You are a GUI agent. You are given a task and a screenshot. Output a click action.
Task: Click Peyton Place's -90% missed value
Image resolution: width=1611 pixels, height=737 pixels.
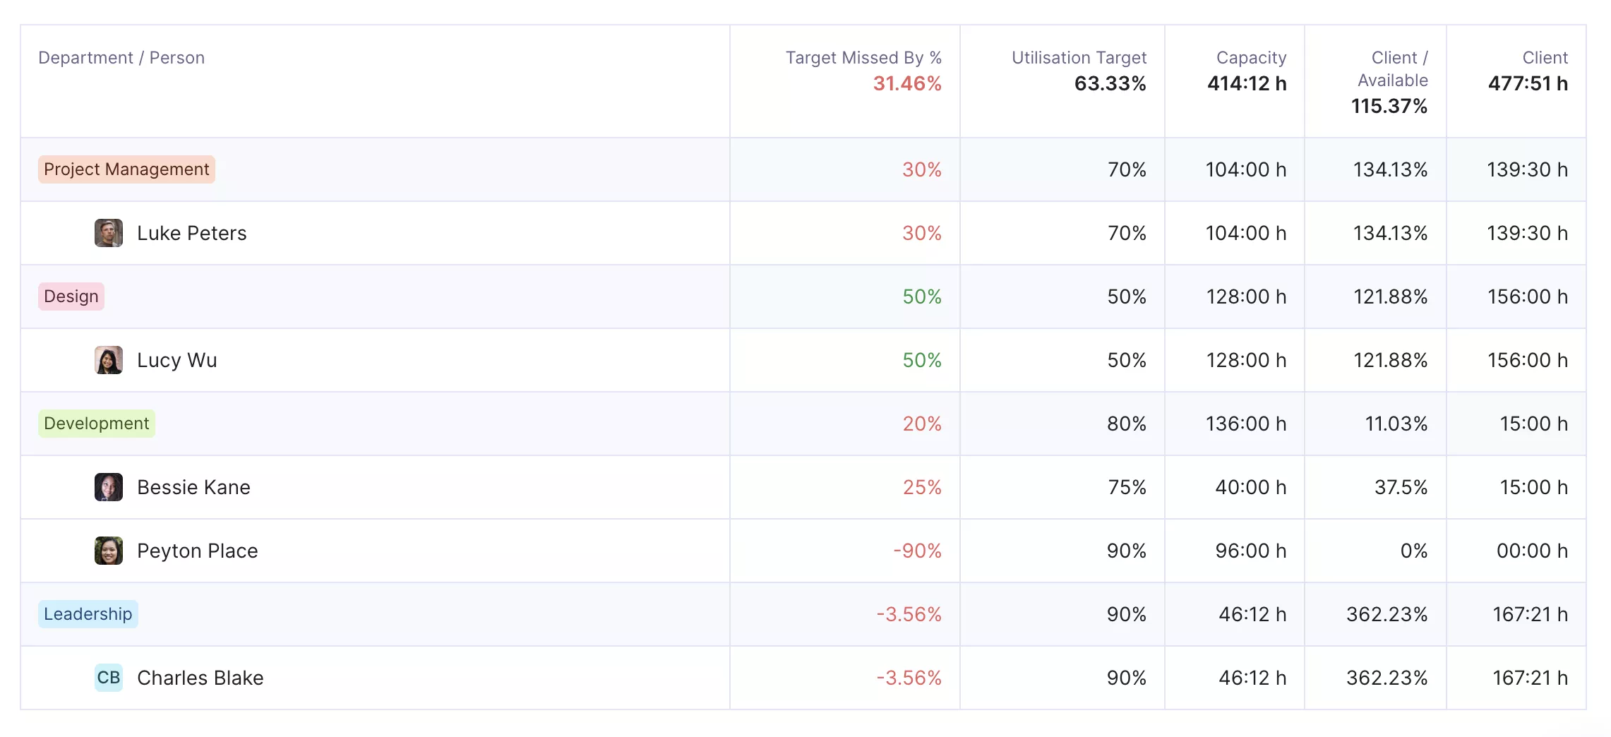(x=917, y=551)
